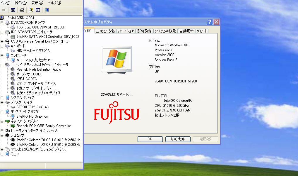Screen dimensions: 298x176
Task: Click the プロセッサ category chip icon
Action: coord(7,135)
